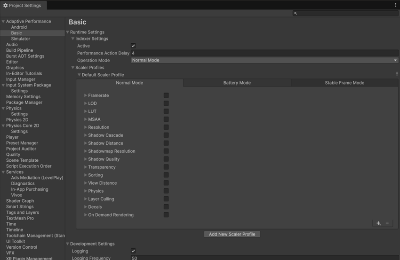The width and height of the screenshot is (400, 260).
Task: Collapse the Development Settings section
Action: 68,244
